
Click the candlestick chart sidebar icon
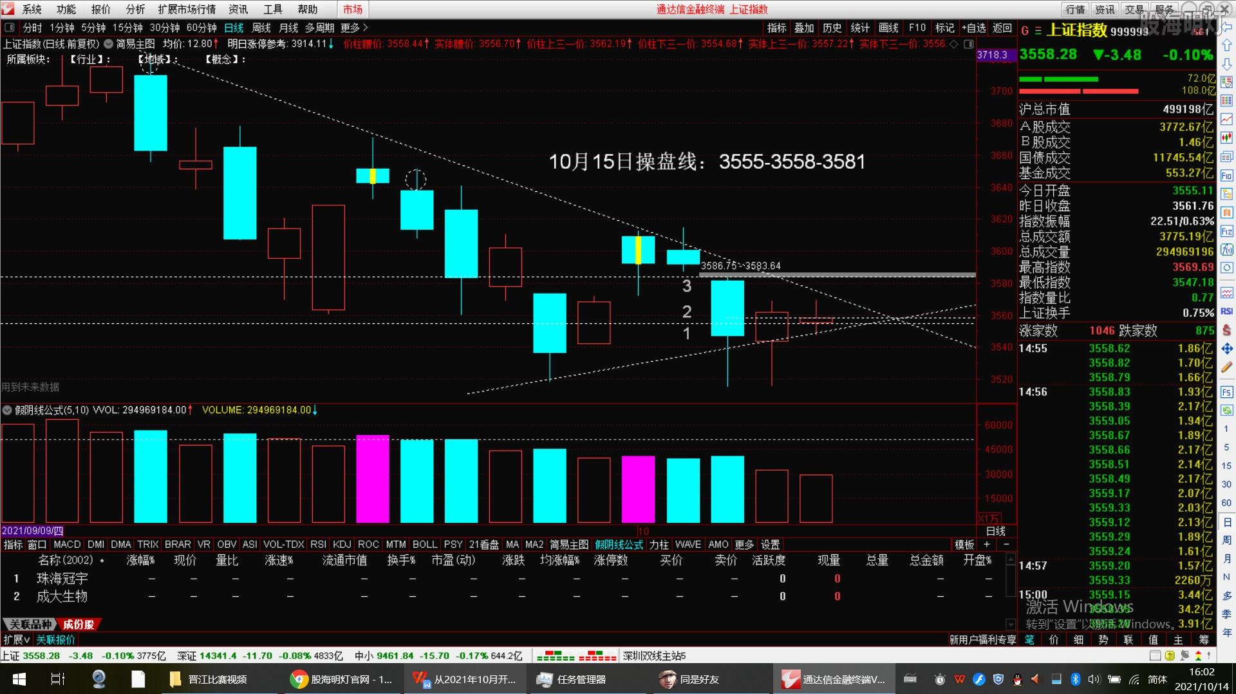pyautogui.click(x=1226, y=138)
